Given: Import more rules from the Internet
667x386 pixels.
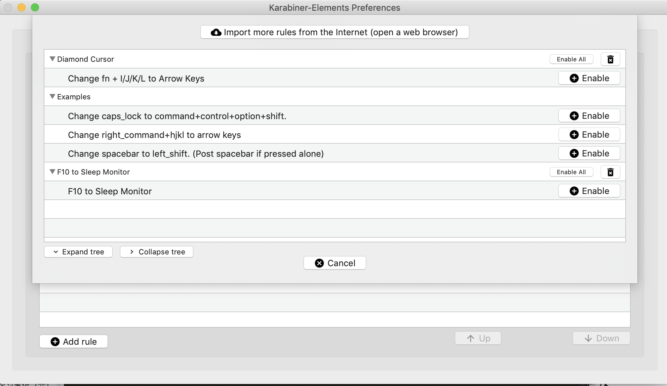Looking at the screenshot, I should click(x=335, y=32).
